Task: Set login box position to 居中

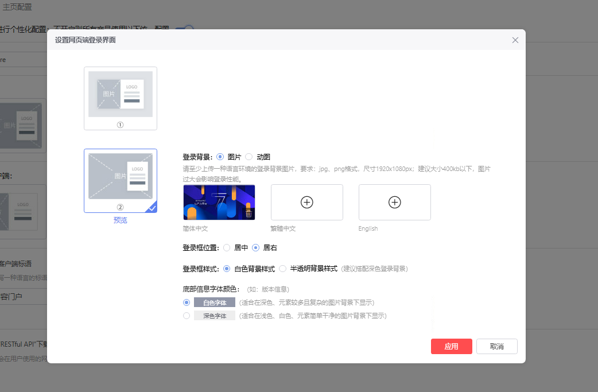Action: [x=227, y=248]
